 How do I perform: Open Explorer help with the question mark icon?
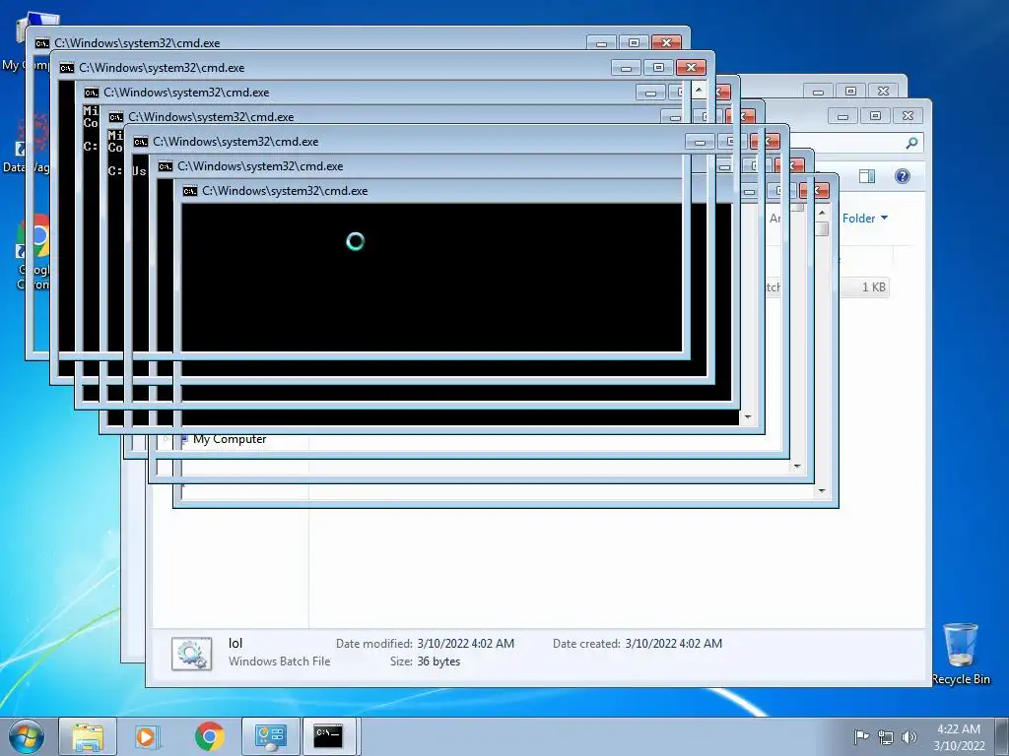(x=903, y=176)
